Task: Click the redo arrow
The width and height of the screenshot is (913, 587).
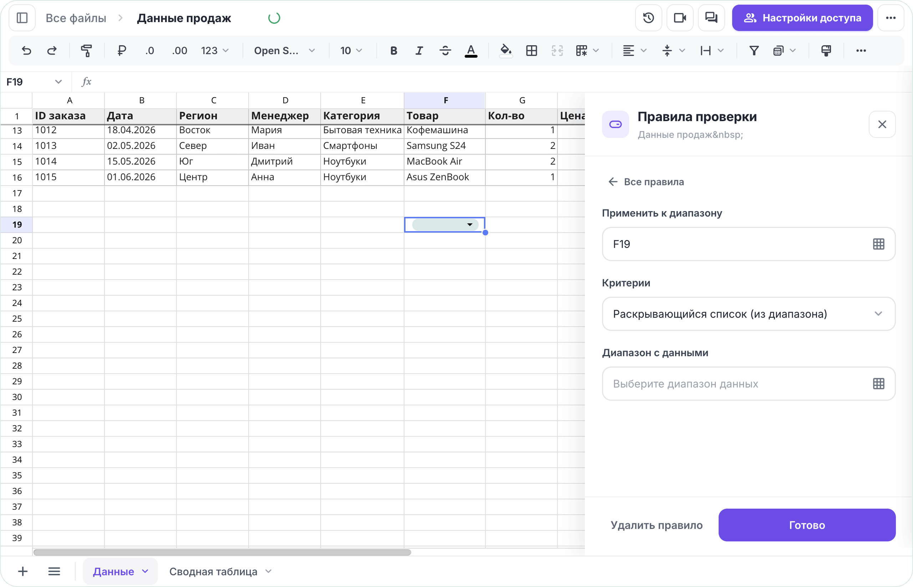Action: point(52,51)
